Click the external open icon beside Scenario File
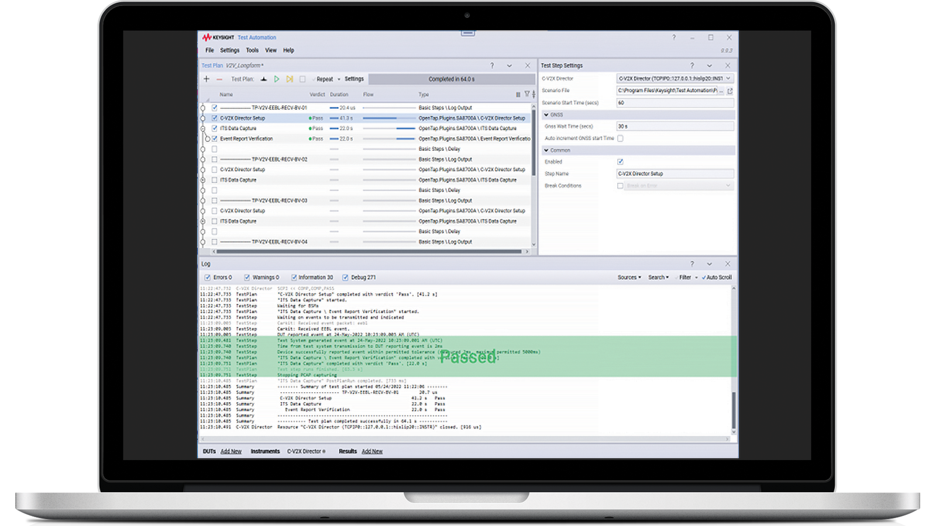936x526 pixels. pyautogui.click(x=730, y=91)
